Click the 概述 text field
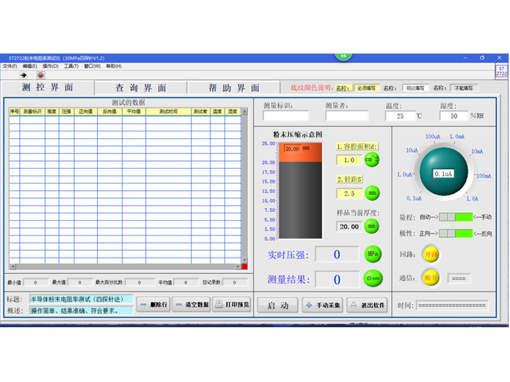 pos(81,311)
